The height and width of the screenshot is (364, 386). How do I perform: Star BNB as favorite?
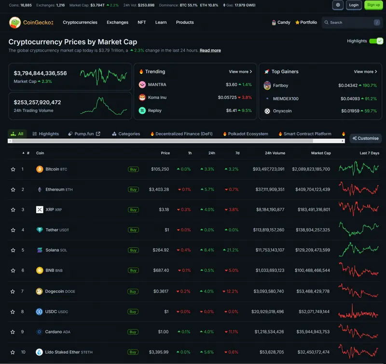pos(13,270)
